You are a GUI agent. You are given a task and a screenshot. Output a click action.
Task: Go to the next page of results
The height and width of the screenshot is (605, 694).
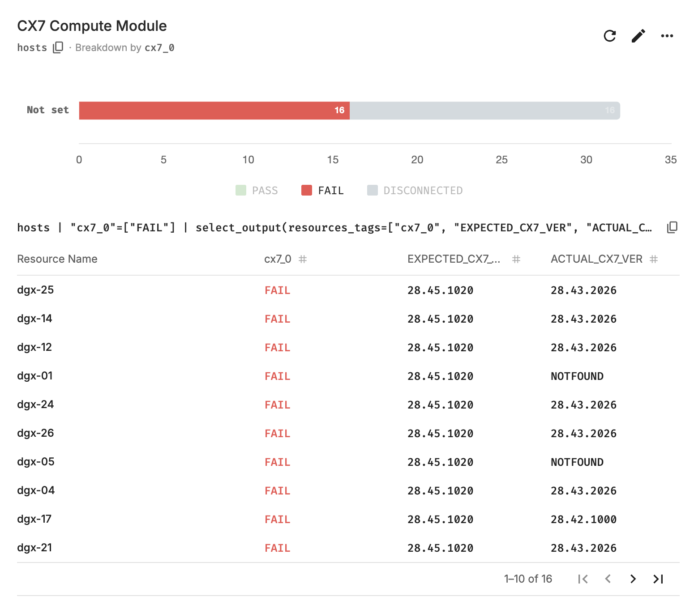[x=633, y=579]
